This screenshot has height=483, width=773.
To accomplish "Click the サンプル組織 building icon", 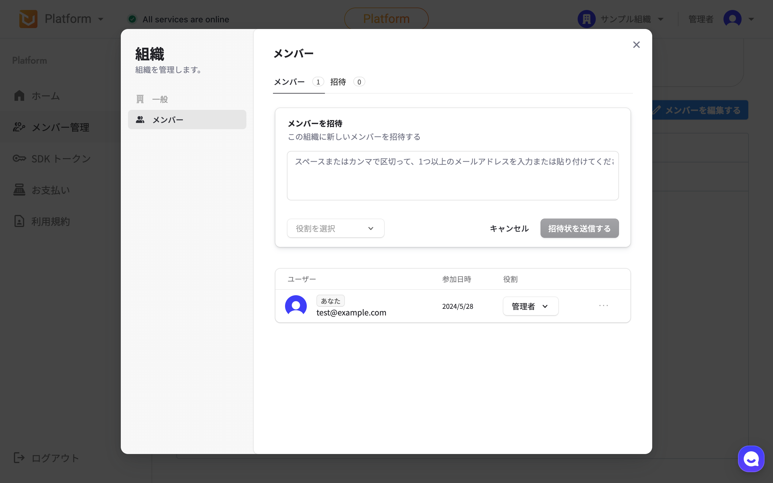I will coord(586,19).
